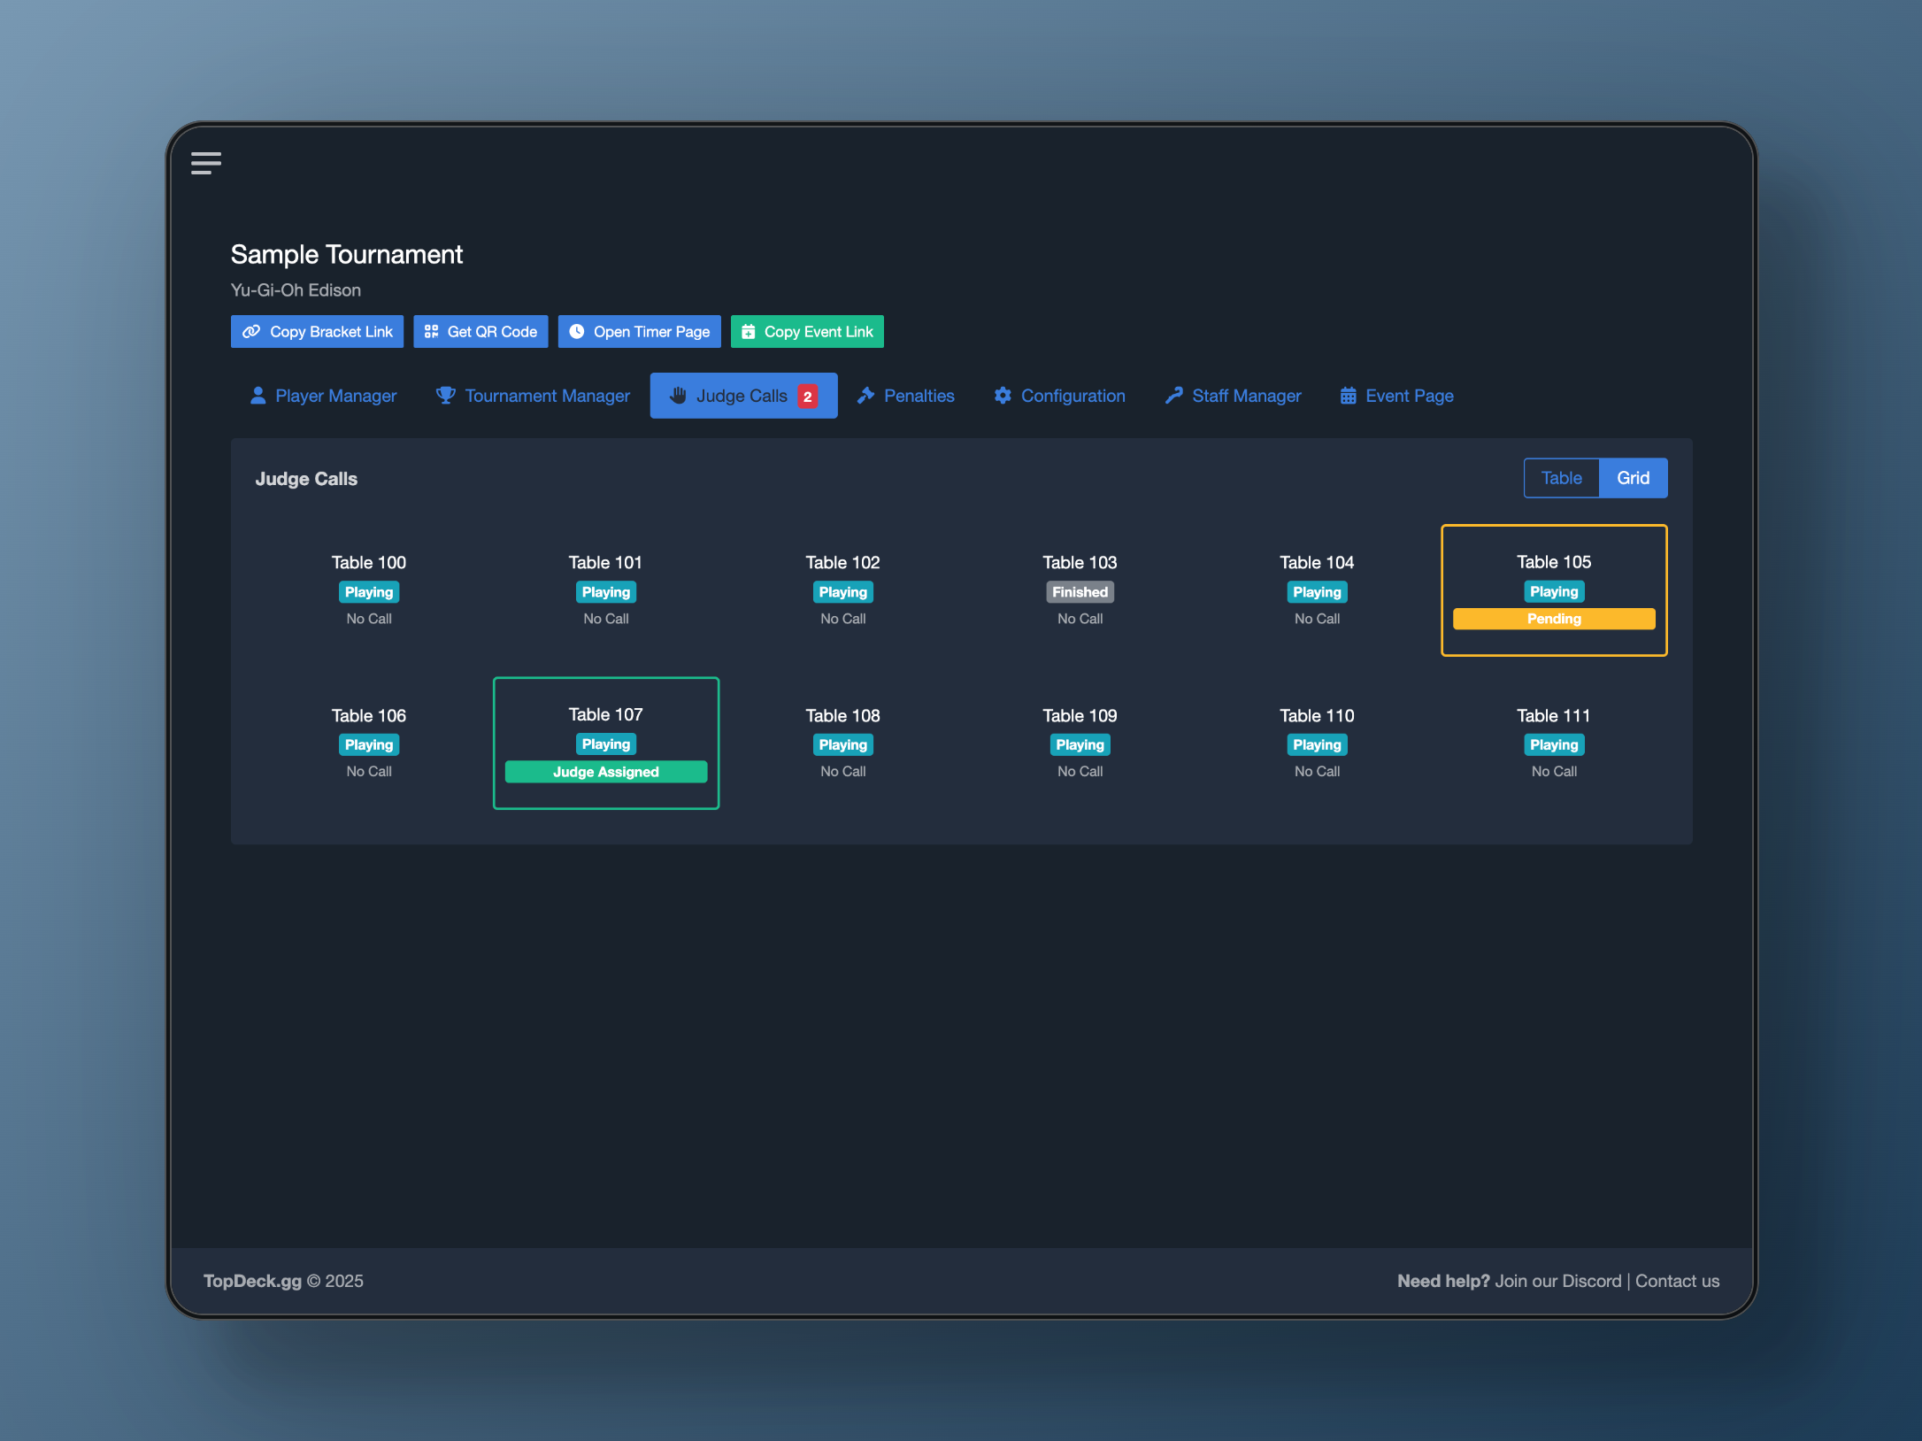The image size is (1922, 1441).
Task: Click the Table 110 card
Action: click(1317, 742)
